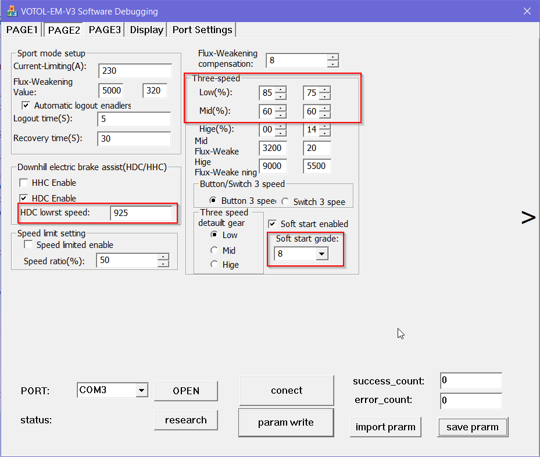Open the Soft start grade dropdown
The height and width of the screenshot is (457, 540).
coord(321,254)
